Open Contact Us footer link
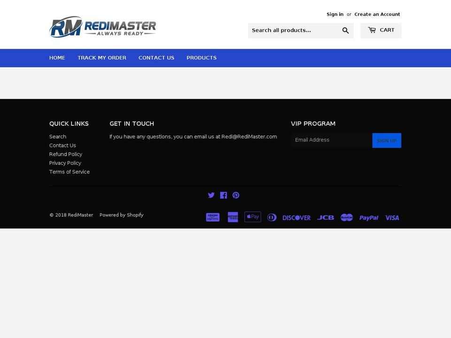The image size is (451, 338). coord(62,146)
